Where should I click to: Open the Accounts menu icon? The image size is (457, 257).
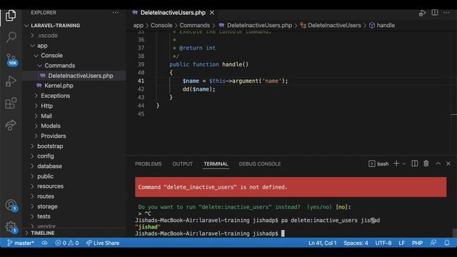point(11,206)
